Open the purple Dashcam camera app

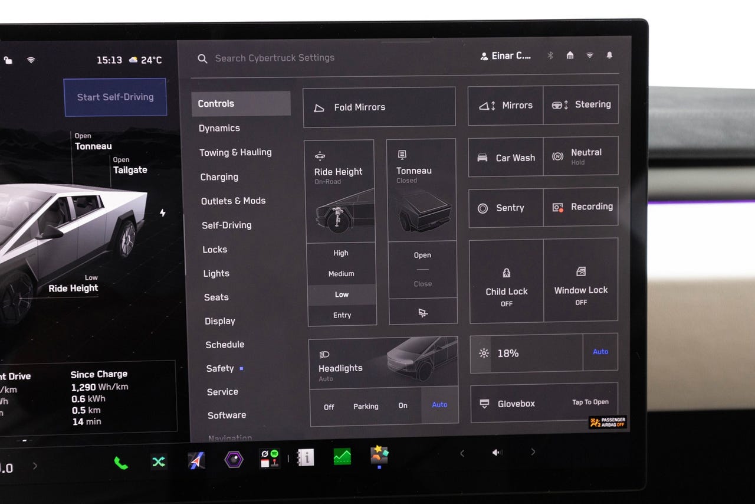[x=234, y=459]
